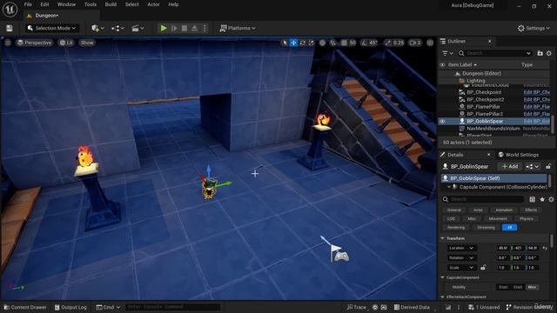Viewport: 557px width, 313px height.
Task: Click the Details panel search field
Action: point(483,199)
